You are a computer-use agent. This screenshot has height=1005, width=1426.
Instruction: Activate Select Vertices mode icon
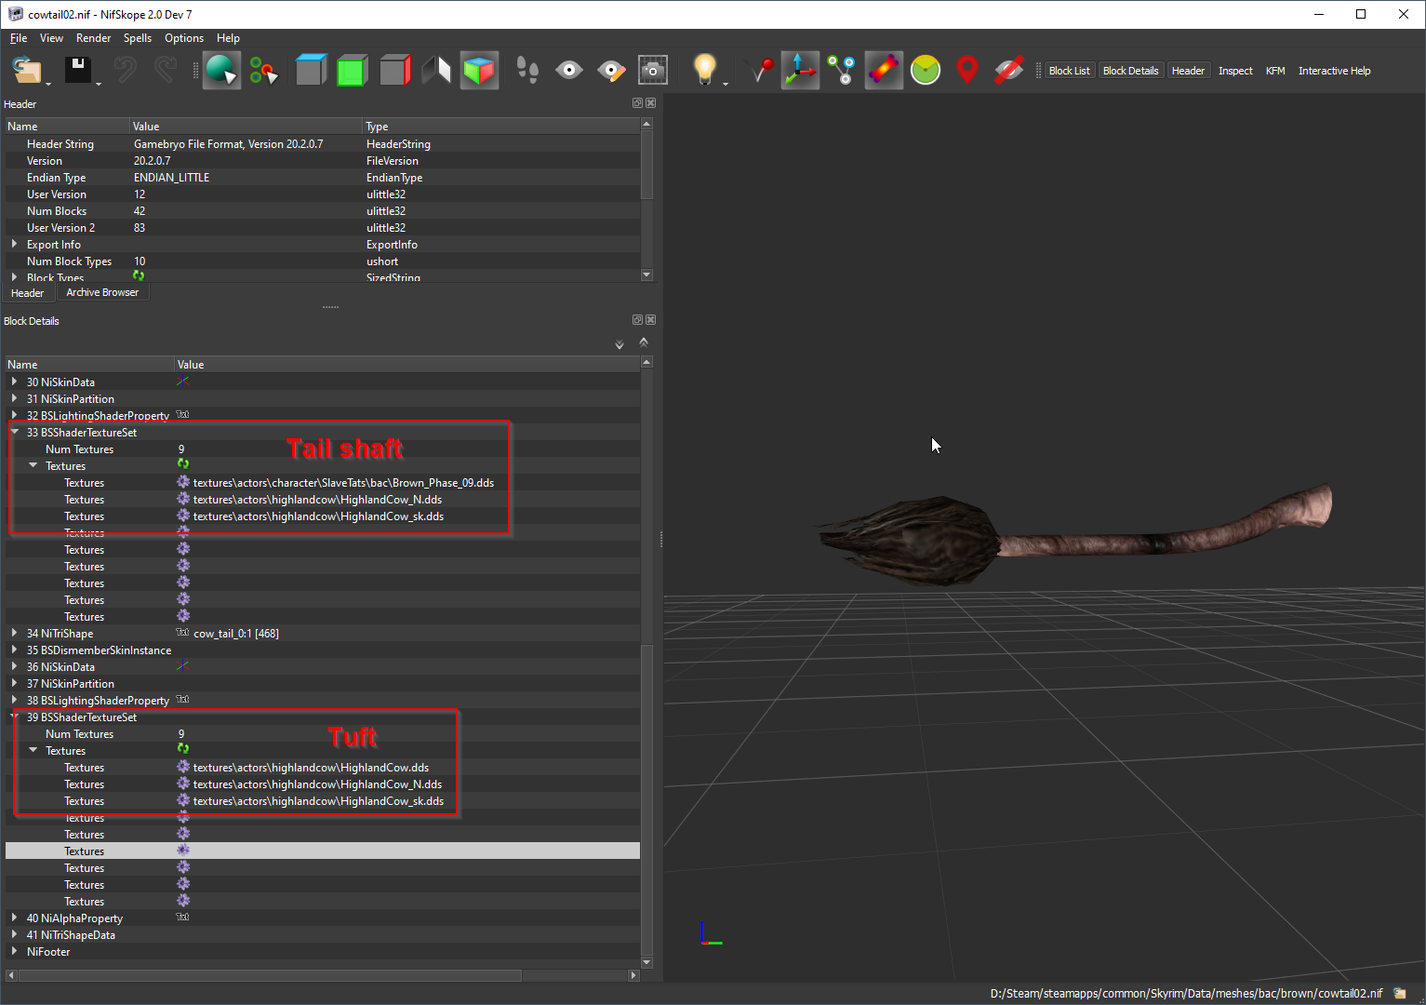[263, 71]
